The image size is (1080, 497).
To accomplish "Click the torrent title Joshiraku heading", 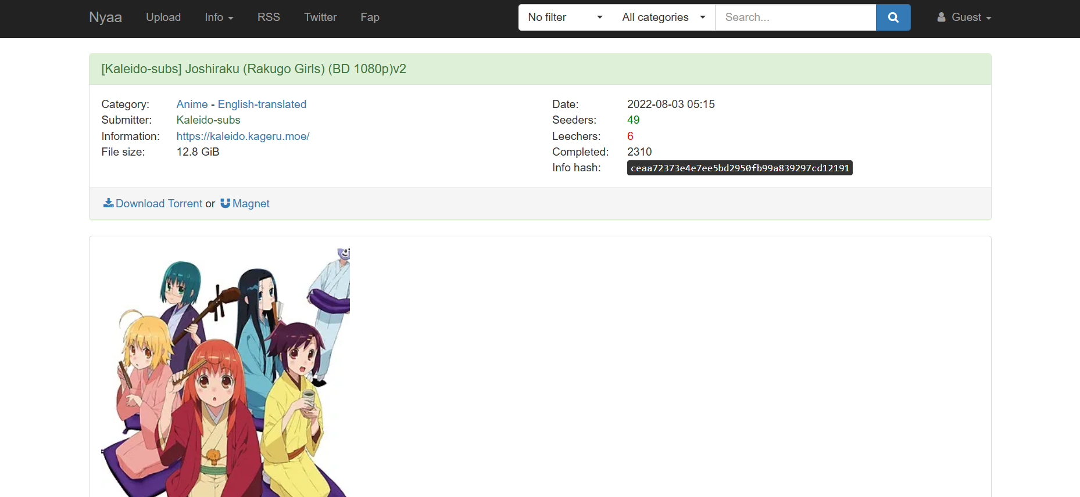I will click(253, 69).
